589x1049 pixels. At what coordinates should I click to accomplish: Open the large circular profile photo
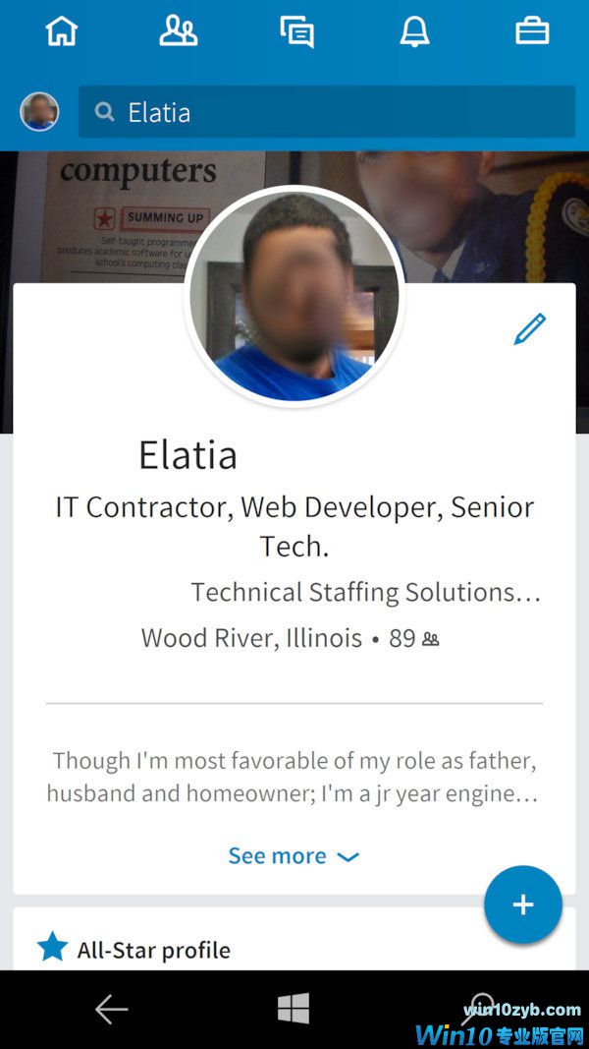click(294, 296)
